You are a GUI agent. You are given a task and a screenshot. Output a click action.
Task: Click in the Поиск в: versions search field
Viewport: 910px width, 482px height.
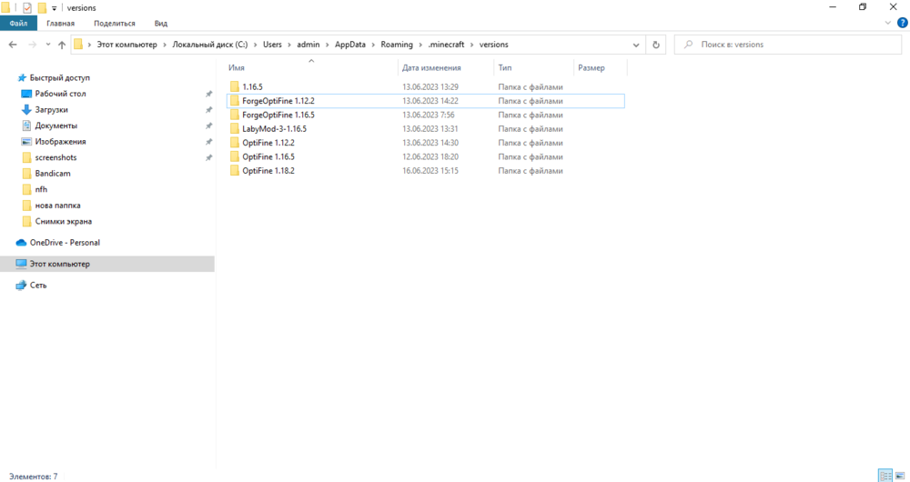[x=787, y=45]
